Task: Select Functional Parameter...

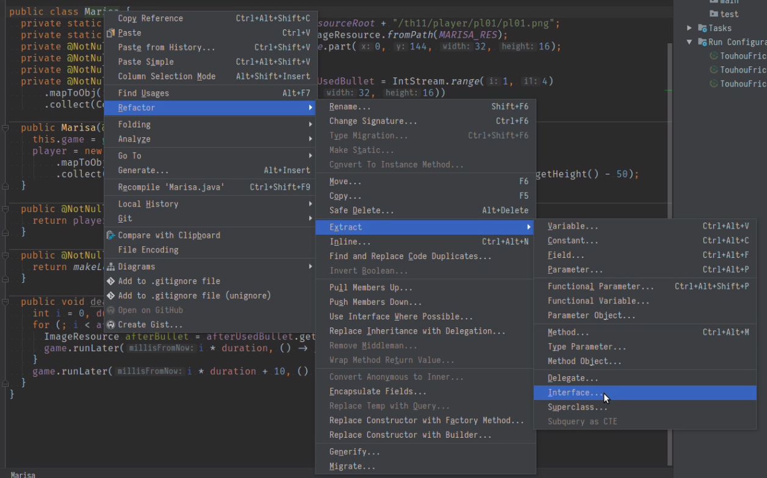Action: pyautogui.click(x=645, y=287)
